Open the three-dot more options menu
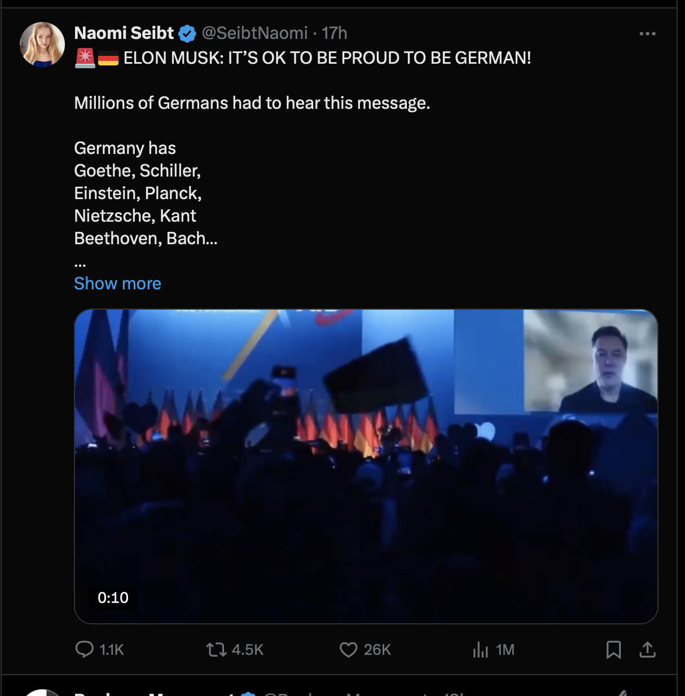685x696 pixels. coord(647,34)
